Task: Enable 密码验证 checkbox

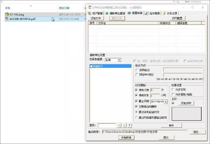Action: pyautogui.click(x=137, y=70)
